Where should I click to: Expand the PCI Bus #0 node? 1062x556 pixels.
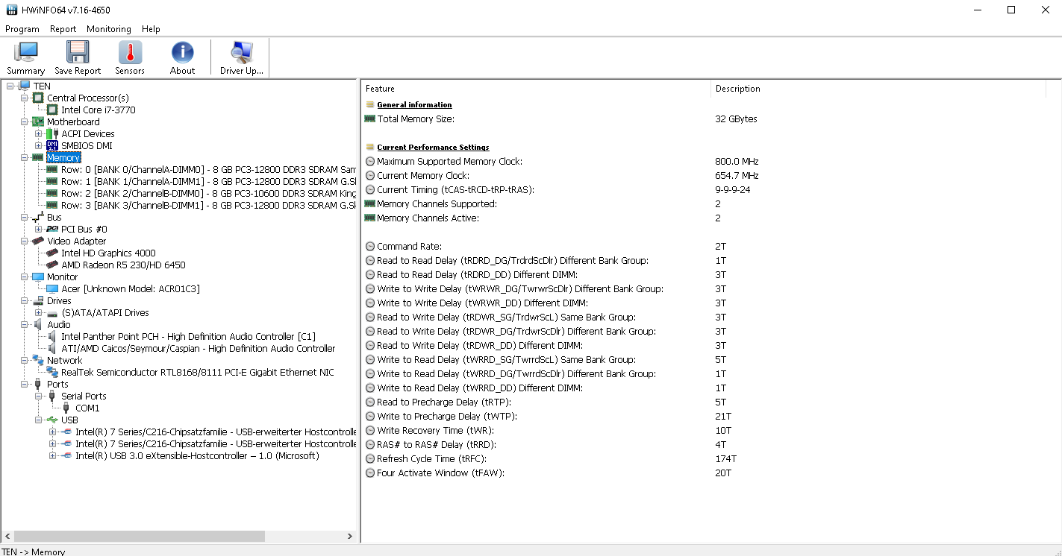click(38, 230)
